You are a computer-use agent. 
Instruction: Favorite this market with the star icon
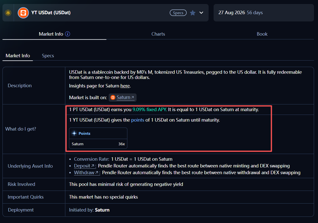point(193,13)
